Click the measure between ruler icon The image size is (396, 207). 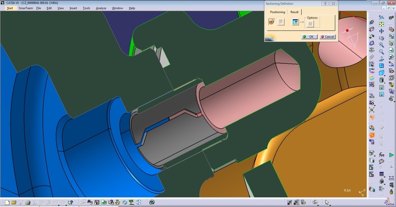click(x=391, y=178)
